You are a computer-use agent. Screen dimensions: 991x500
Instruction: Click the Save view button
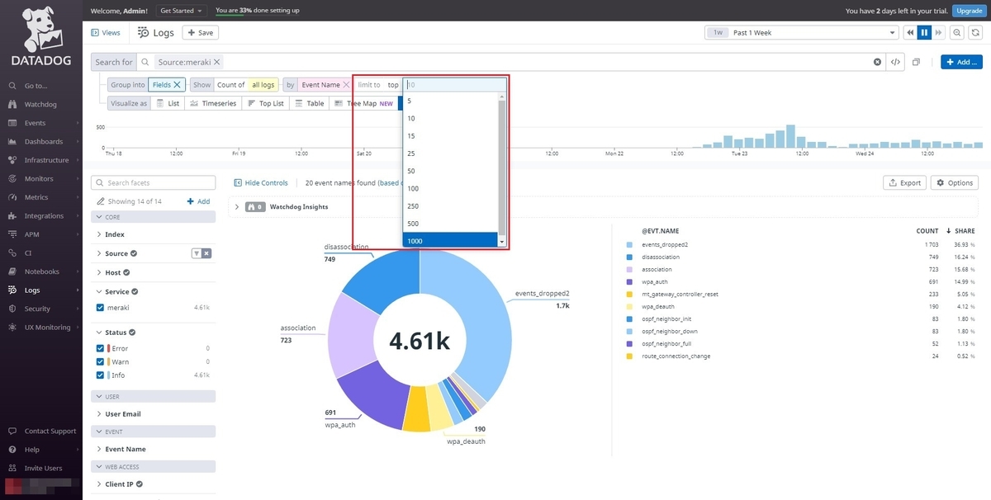[200, 32]
